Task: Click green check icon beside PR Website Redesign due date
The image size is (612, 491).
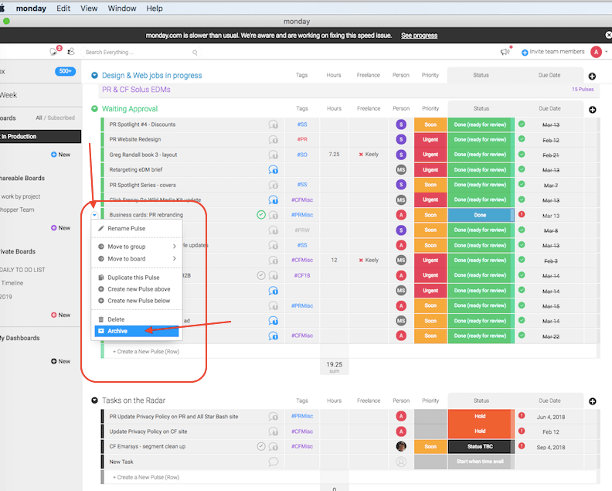Action: [522, 139]
